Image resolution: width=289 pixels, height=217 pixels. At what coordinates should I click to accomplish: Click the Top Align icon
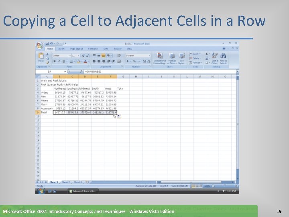click(94, 55)
